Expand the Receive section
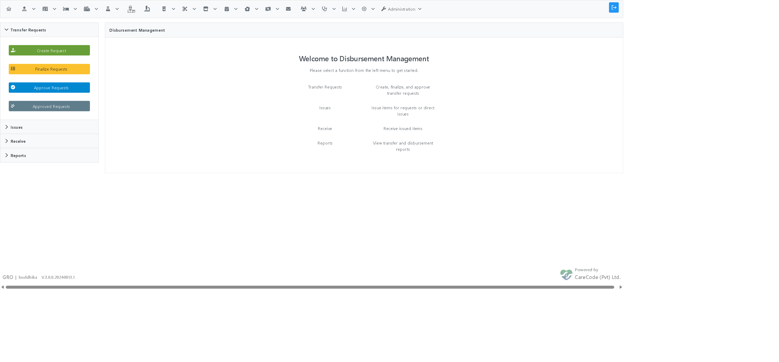This screenshot has width=779, height=362. pos(49,141)
